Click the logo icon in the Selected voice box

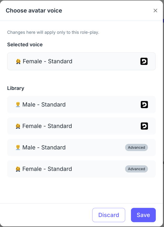(x=144, y=61)
